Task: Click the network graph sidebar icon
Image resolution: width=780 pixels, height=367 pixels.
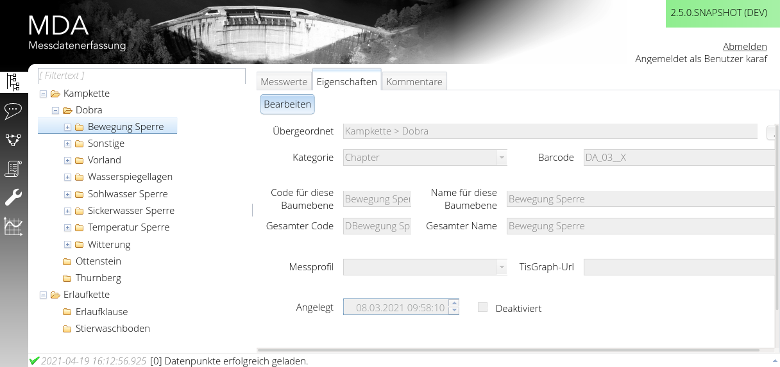Action: click(13, 140)
